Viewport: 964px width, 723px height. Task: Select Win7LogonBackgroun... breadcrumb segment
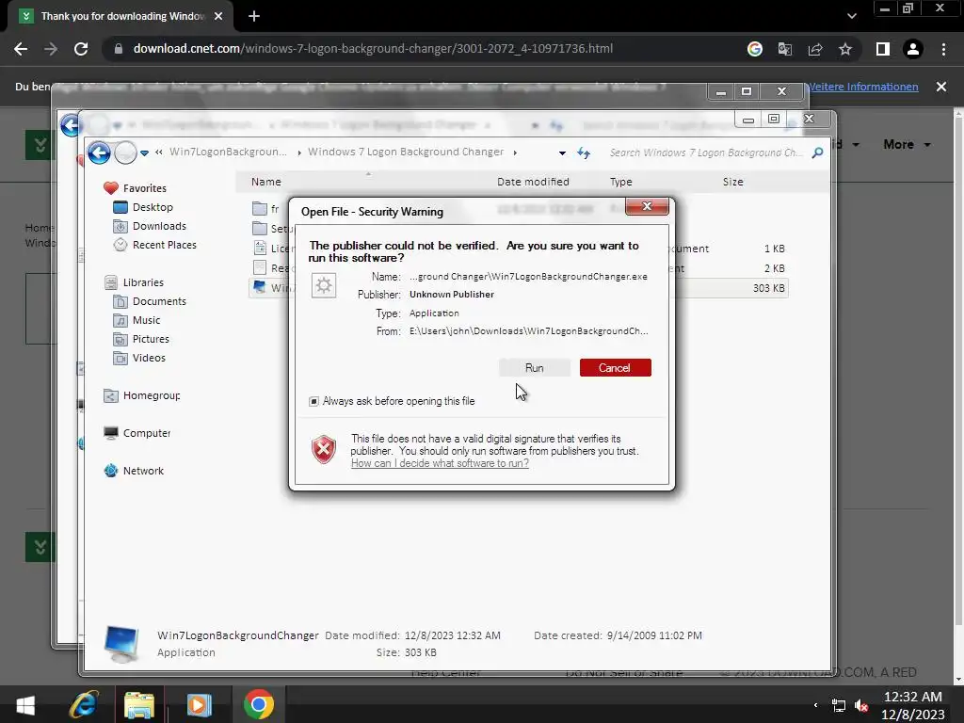(x=228, y=152)
